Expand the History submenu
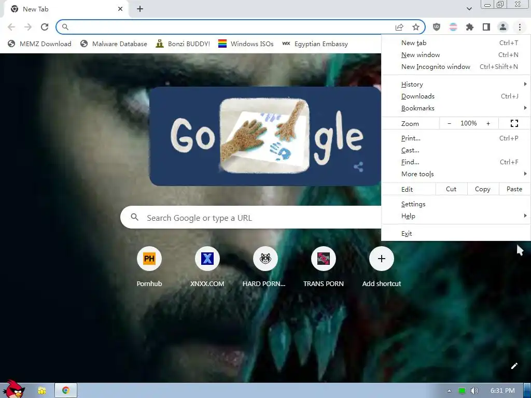The width and height of the screenshot is (531, 398). 456,84
